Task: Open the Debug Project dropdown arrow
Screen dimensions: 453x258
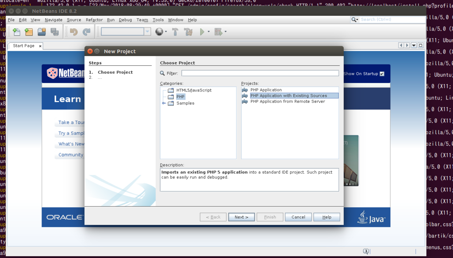Action: click(x=225, y=31)
